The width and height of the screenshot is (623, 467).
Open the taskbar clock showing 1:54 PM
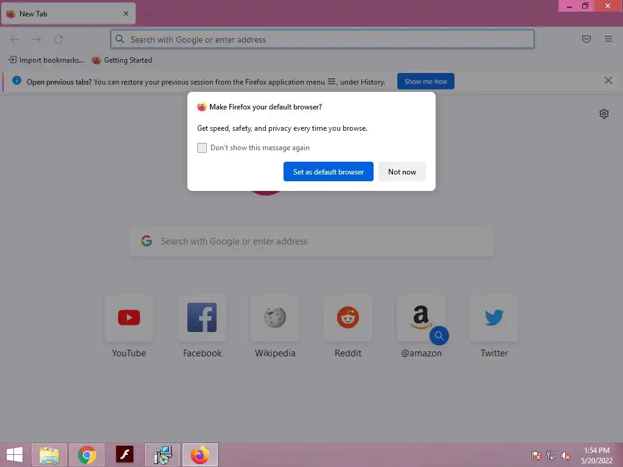point(596,455)
